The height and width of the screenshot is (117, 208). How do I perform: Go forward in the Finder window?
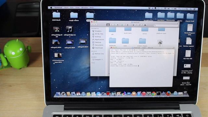point(96,25)
